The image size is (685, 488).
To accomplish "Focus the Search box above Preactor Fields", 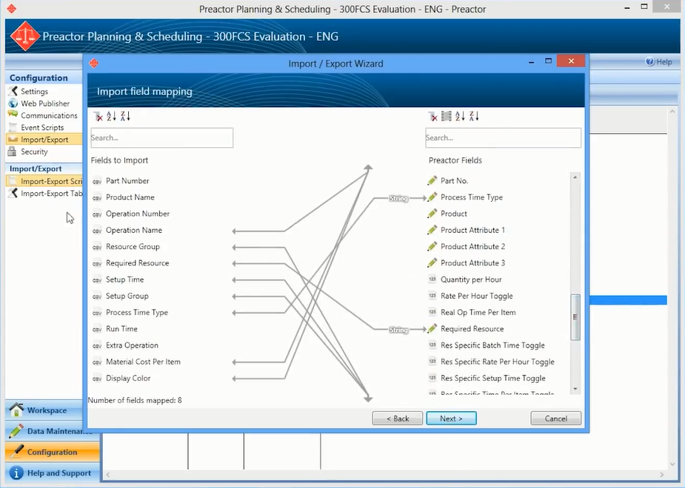I will pos(504,138).
